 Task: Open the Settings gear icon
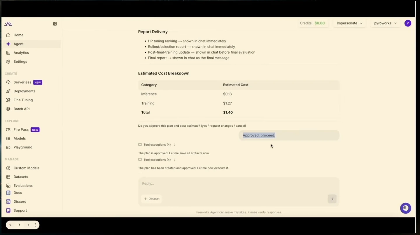click(8, 62)
